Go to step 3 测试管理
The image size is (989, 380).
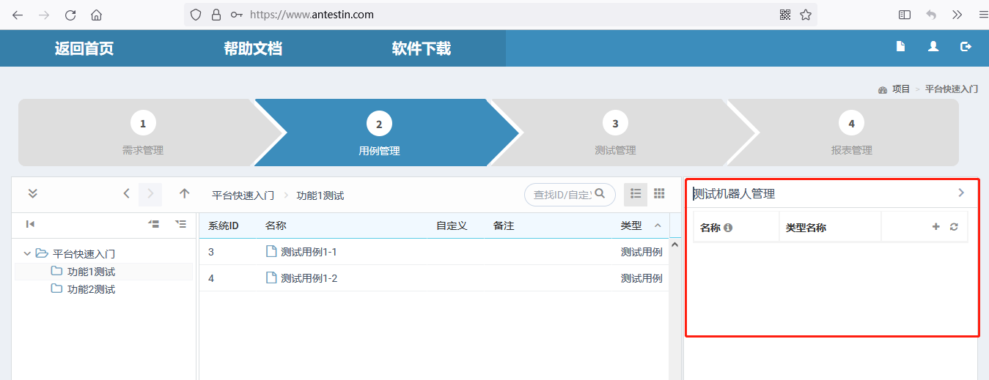[x=615, y=133]
